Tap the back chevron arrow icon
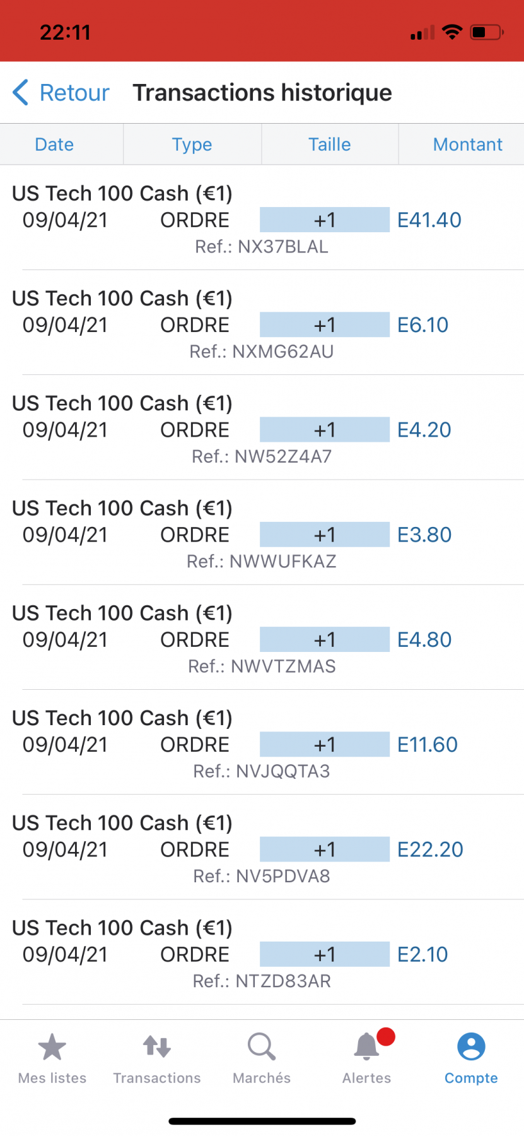Viewport: 524px width, 1136px height. [20, 93]
